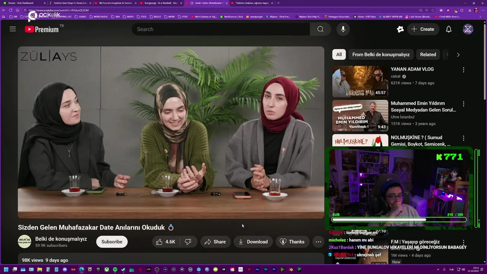The width and height of the screenshot is (487, 274).
Task: Open Xbox app from taskbar
Action: (107, 269)
